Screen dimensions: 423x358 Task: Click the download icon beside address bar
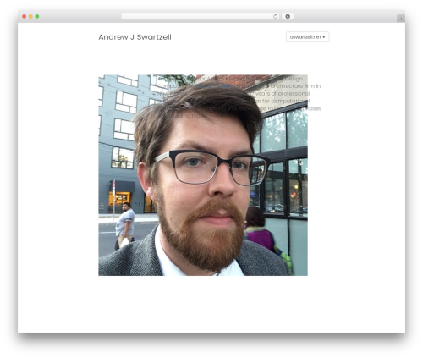pyautogui.click(x=288, y=16)
